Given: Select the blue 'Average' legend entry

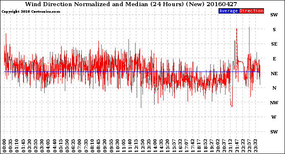Looking at the screenshot, I should coord(228,11).
